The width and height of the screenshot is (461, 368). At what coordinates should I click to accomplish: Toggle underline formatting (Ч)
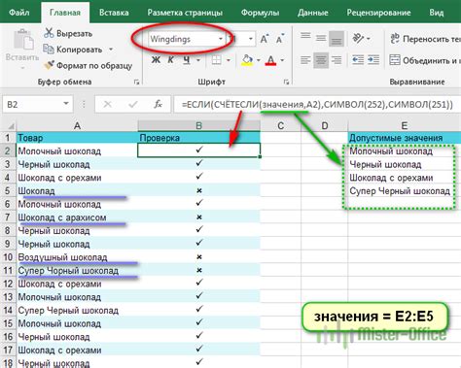click(187, 60)
